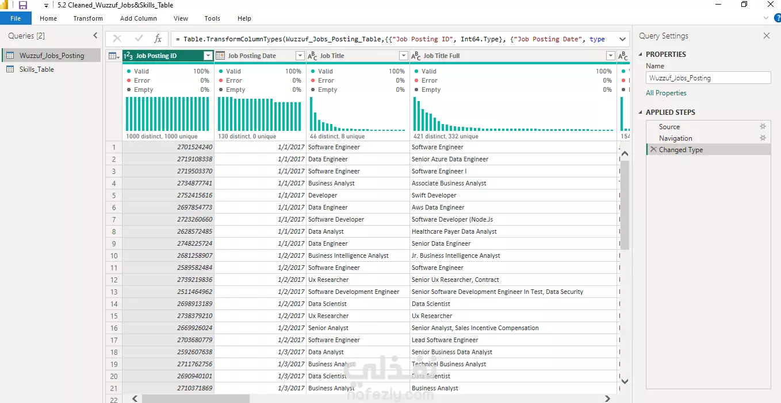Delete the Changed Type step with its X
Image resolution: width=781 pixels, height=403 pixels.
(653, 150)
